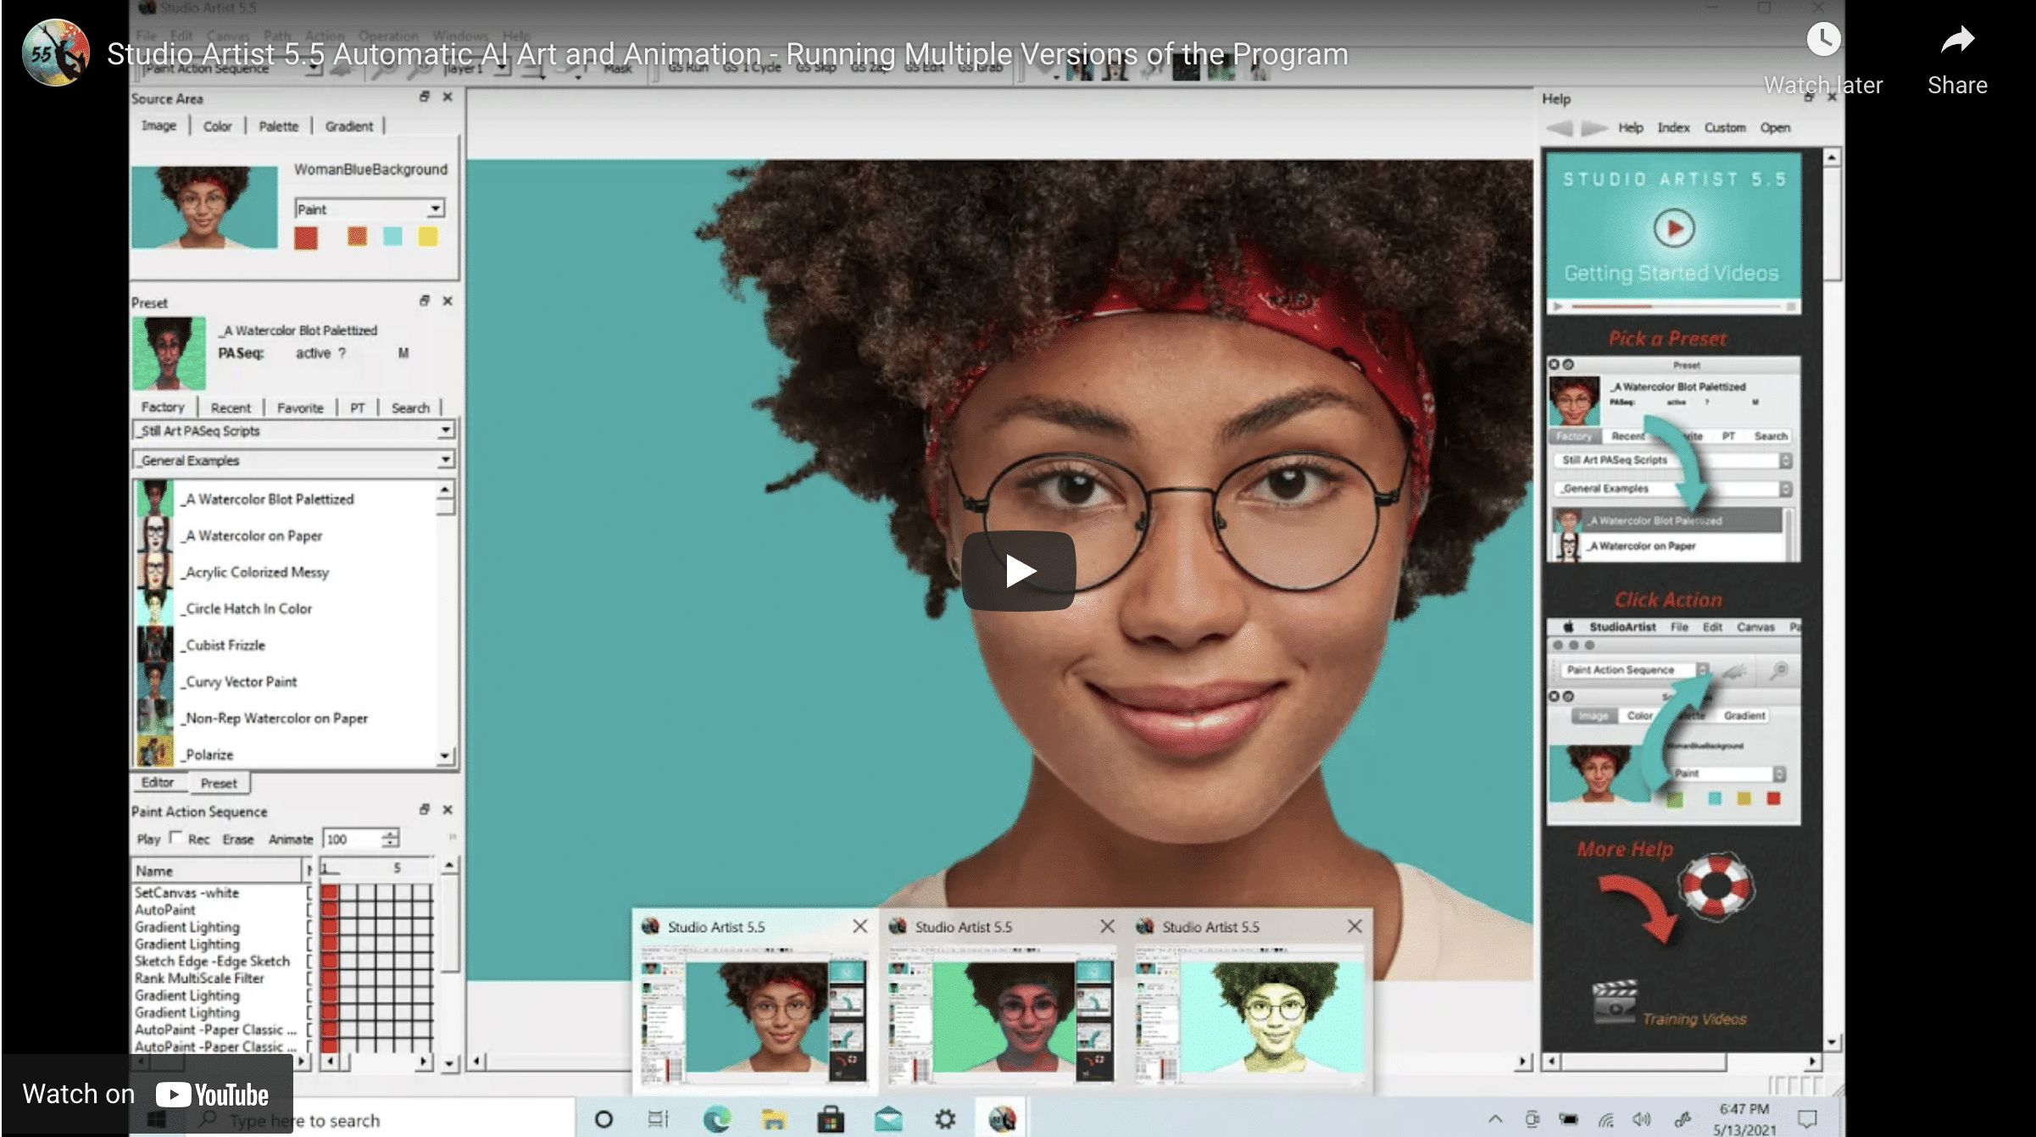Click the Help panel forward arrow

point(1594,128)
